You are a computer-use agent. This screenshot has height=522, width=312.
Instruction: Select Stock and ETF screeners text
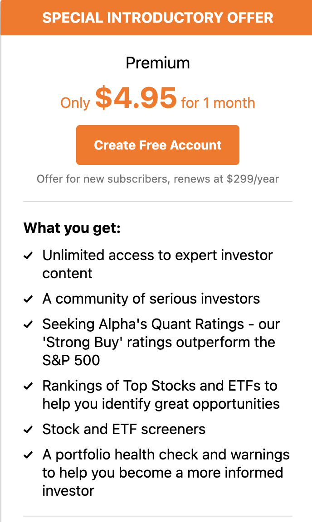[x=124, y=429]
